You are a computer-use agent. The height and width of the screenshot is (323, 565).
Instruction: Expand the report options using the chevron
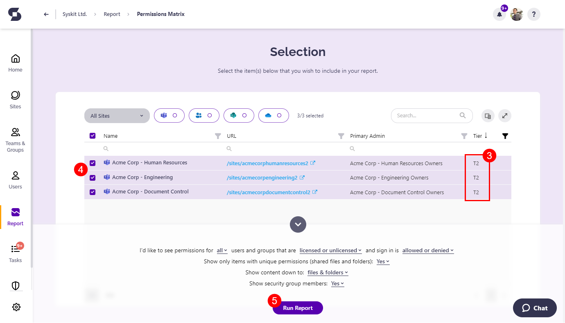point(298,224)
